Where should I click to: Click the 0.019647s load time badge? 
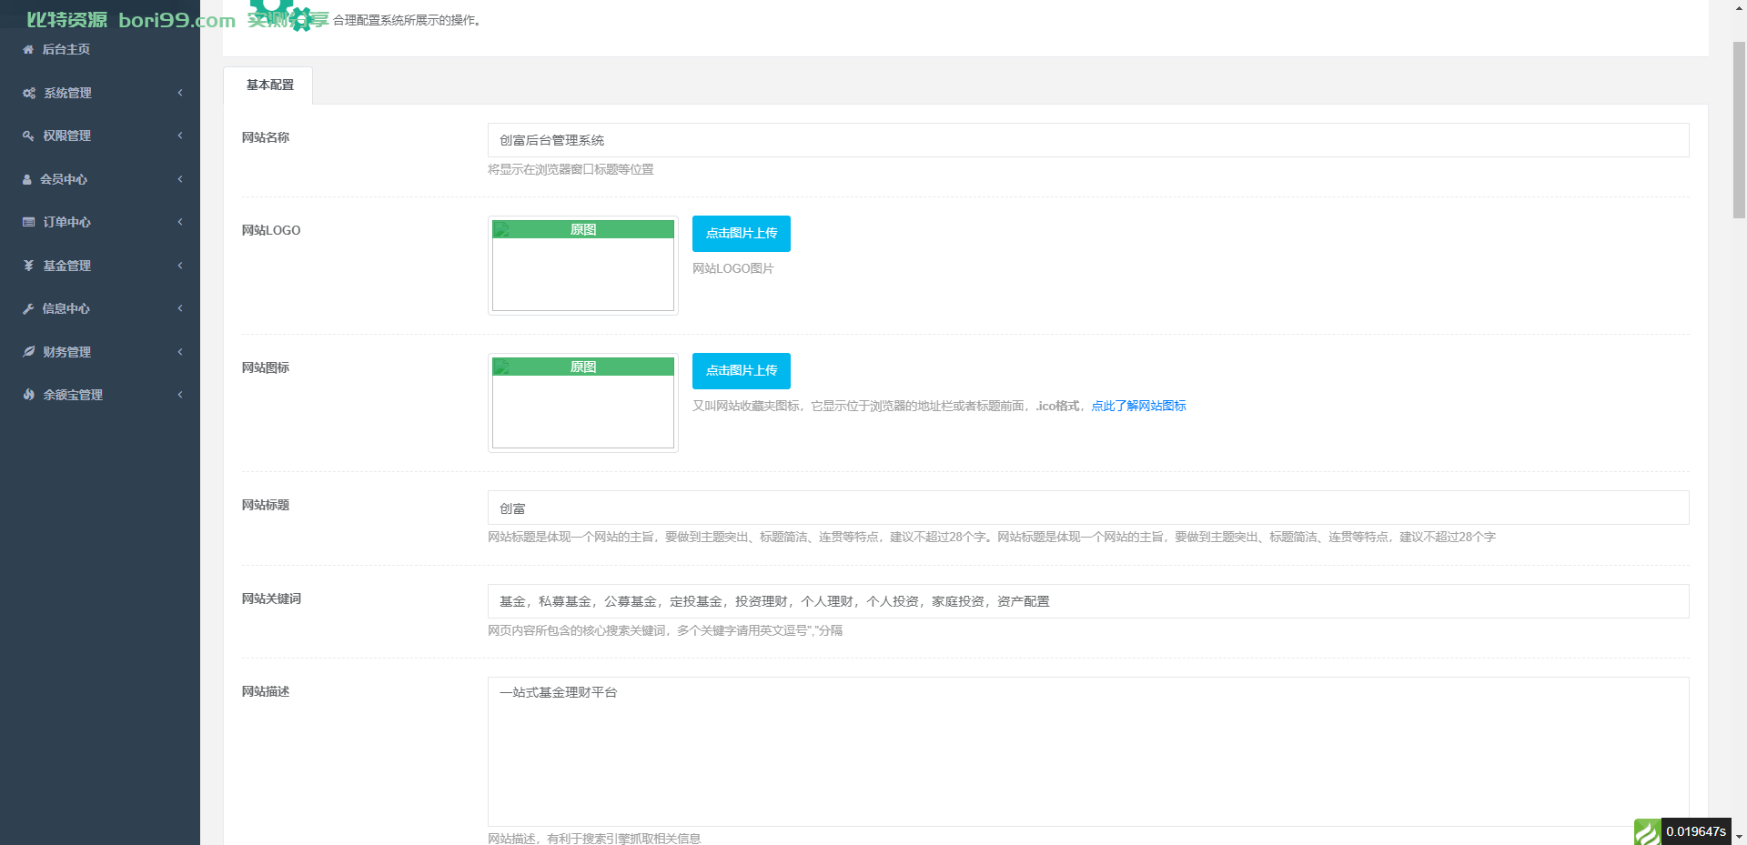(x=1696, y=831)
